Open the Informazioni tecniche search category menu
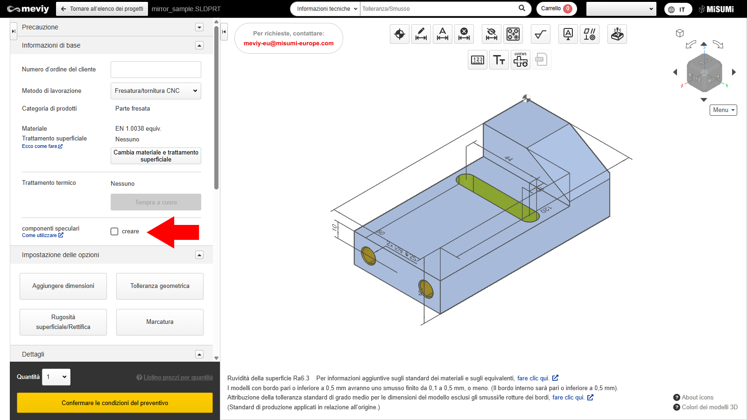 coord(326,9)
